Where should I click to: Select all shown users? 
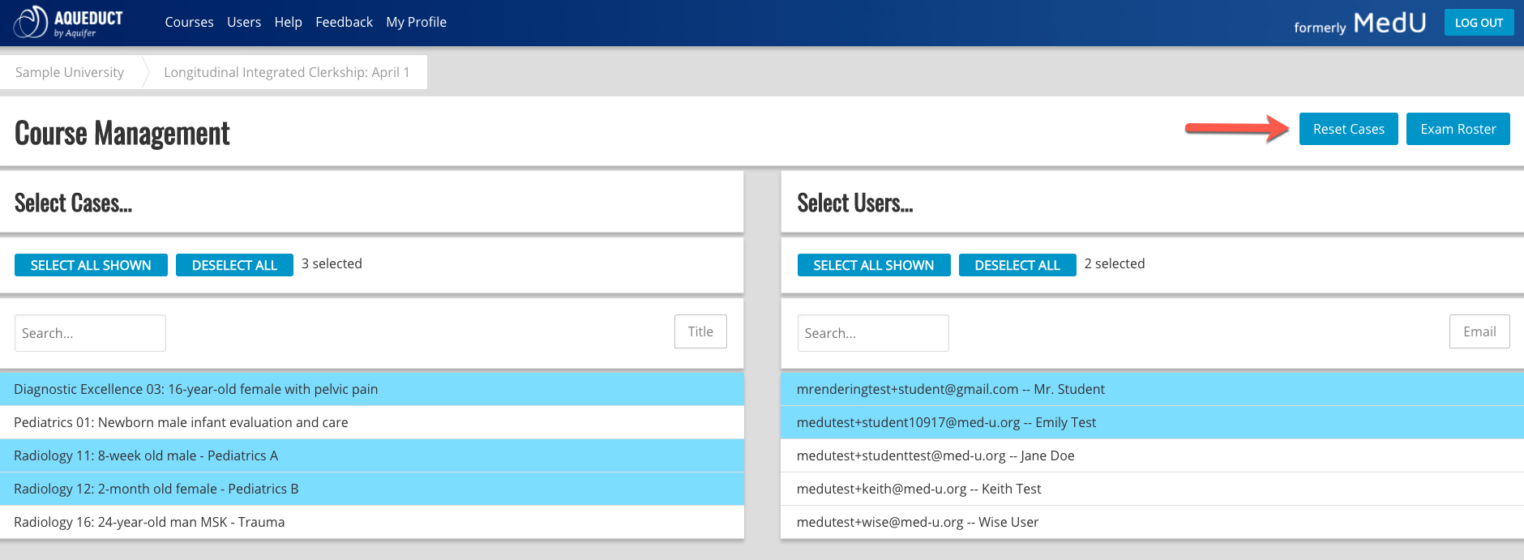pos(873,265)
